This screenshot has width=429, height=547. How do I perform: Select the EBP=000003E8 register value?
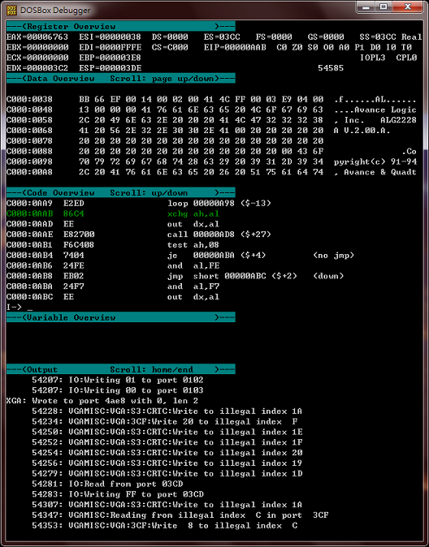[x=110, y=58]
